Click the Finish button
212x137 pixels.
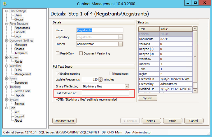(x=173, y=121)
